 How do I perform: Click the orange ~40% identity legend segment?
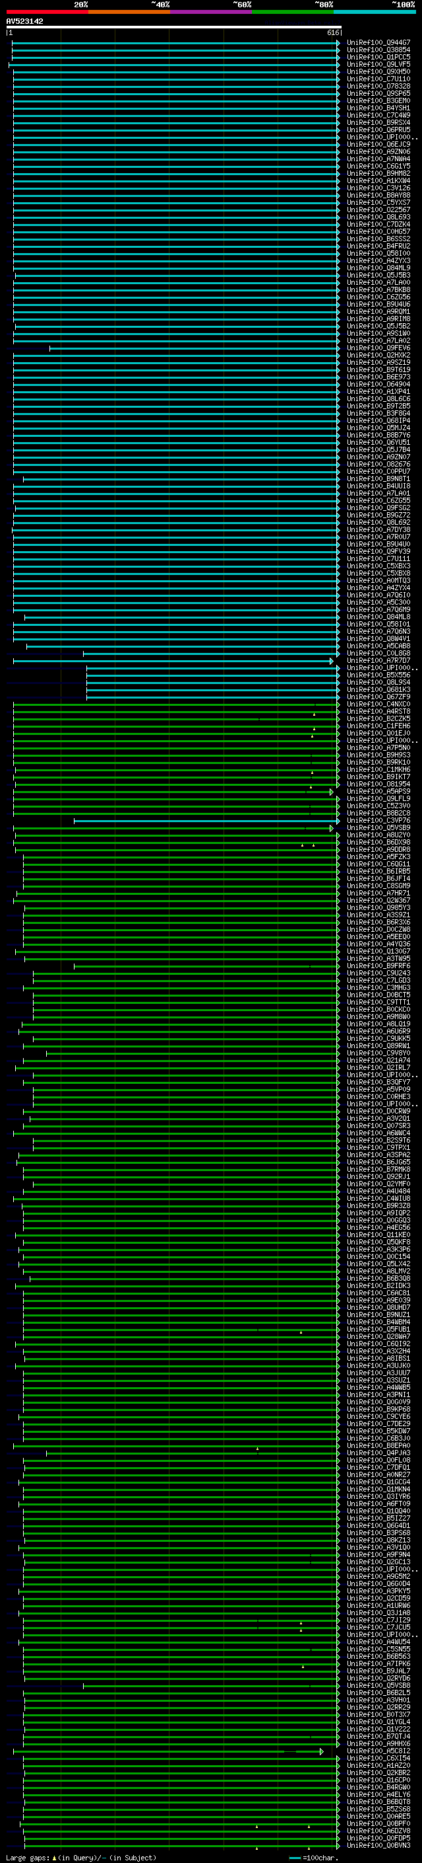click(129, 12)
